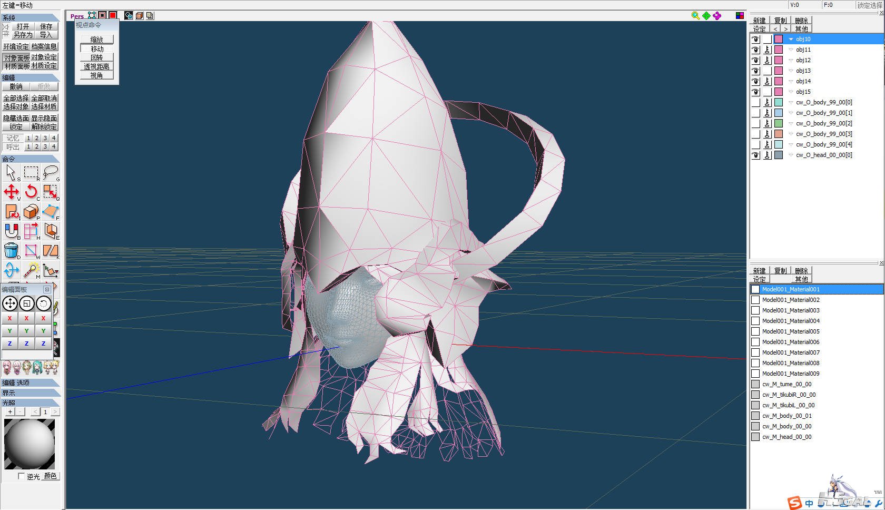Hide the obj10 object

(755, 39)
